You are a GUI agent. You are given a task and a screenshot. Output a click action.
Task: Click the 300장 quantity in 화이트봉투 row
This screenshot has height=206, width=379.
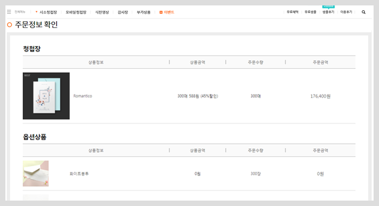pos(256,174)
